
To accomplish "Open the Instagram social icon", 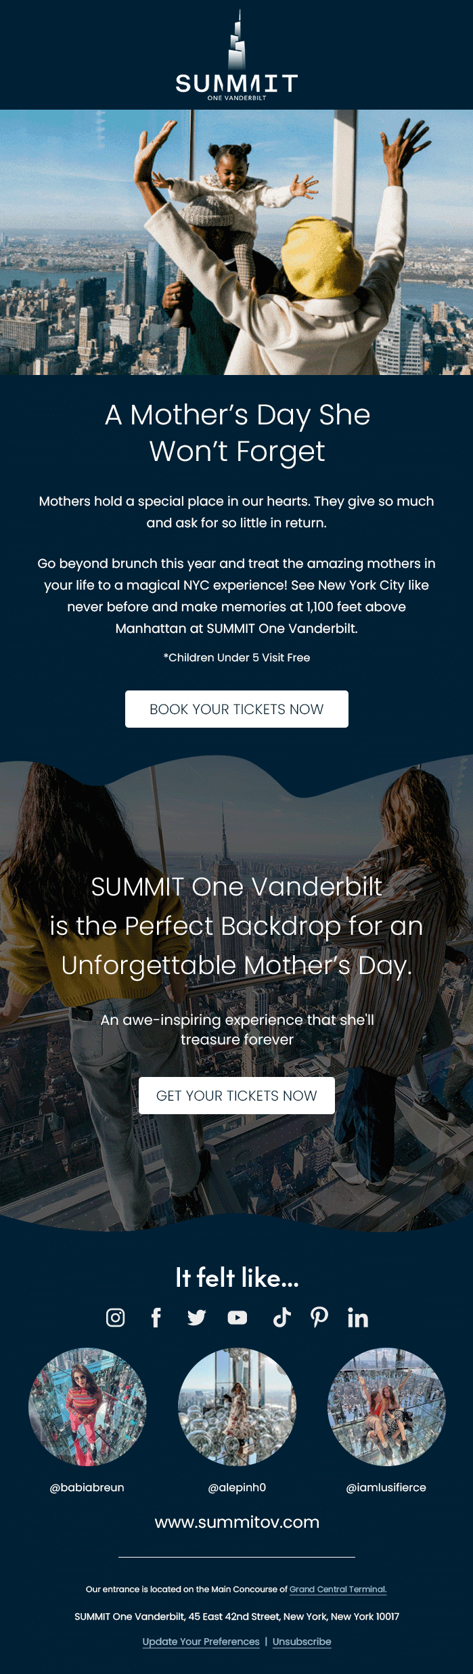I will coord(116,1317).
